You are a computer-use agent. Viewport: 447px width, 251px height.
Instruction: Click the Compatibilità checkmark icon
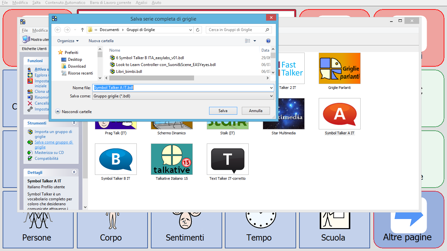30,159
